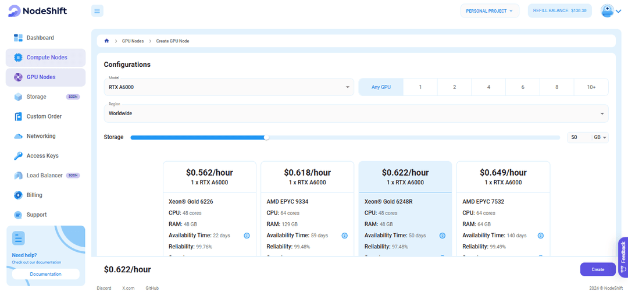Click the Storage slider handle
This screenshot has height=292, width=628.
(266, 137)
